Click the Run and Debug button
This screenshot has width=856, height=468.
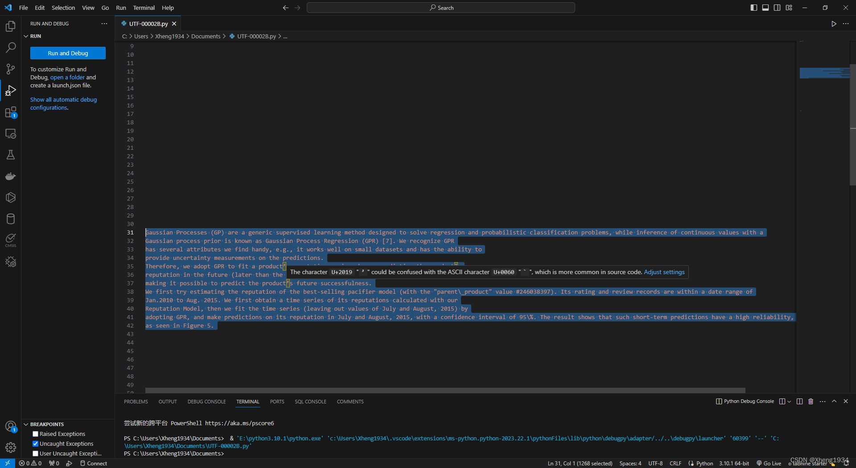68,53
